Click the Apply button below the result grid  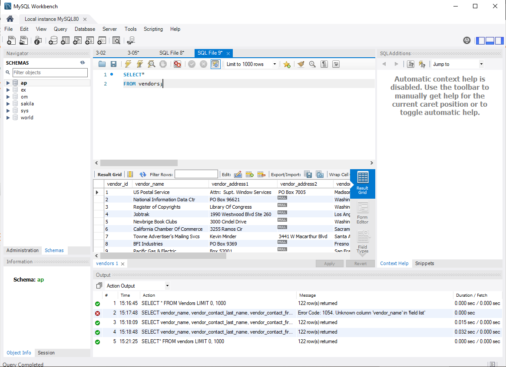click(x=329, y=263)
